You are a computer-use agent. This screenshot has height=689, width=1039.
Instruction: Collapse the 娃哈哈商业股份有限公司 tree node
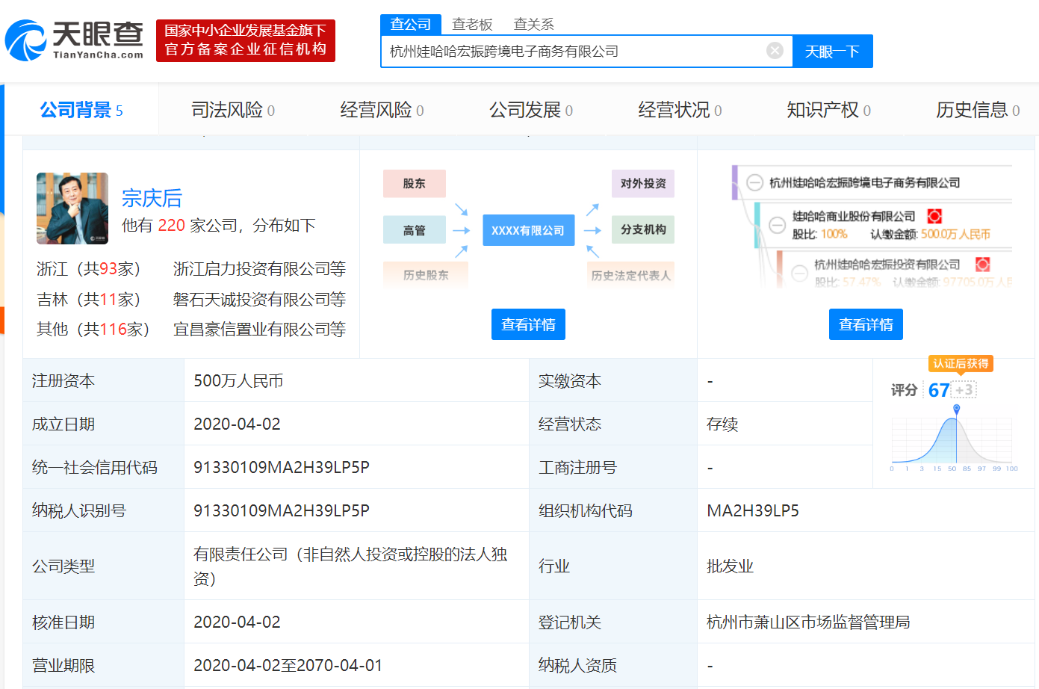[x=778, y=224]
